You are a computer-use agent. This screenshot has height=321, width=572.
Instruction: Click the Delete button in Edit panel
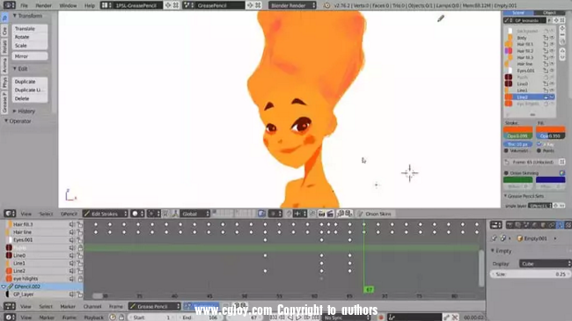coord(30,98)
